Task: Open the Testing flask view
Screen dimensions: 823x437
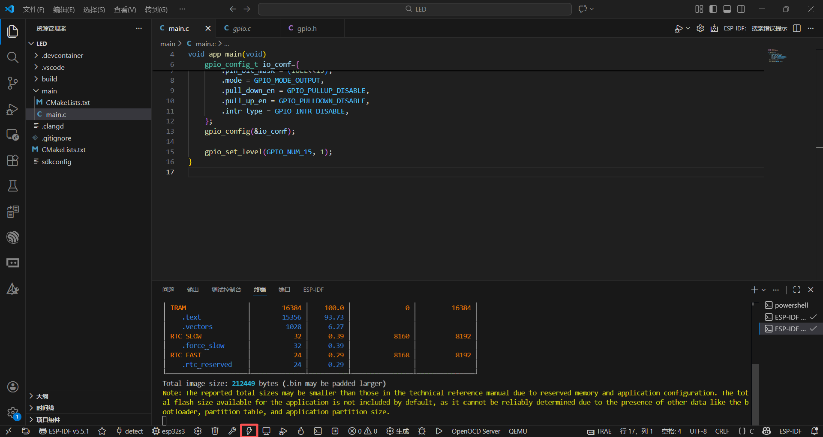Action: click(12, 186)
